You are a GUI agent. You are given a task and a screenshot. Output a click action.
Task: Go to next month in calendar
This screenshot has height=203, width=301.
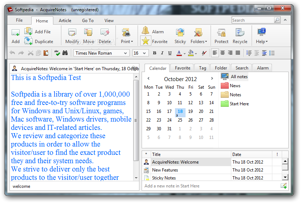coord(212,78)
